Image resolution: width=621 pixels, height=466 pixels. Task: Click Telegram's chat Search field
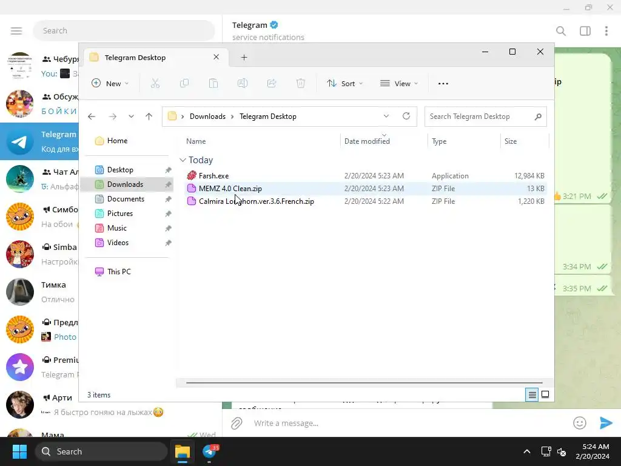pos(124,30)
